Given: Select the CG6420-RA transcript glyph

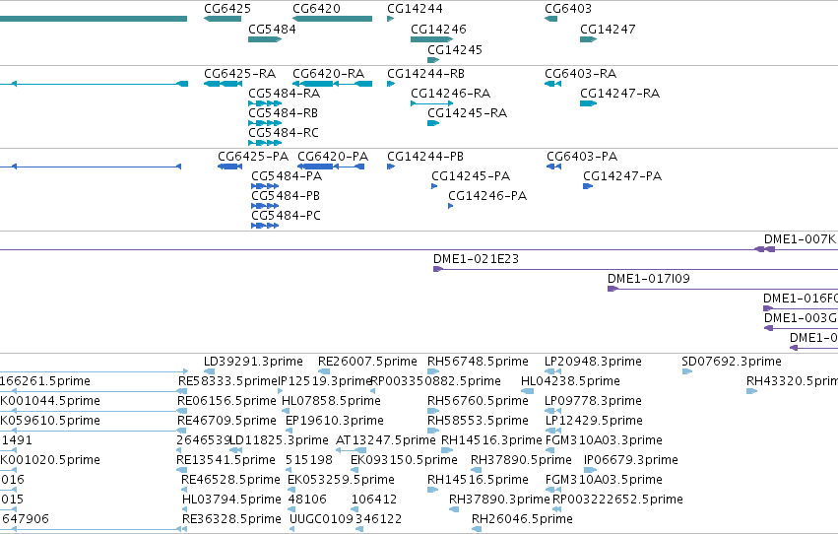Looking at the screenshot, I should point(333,84).
